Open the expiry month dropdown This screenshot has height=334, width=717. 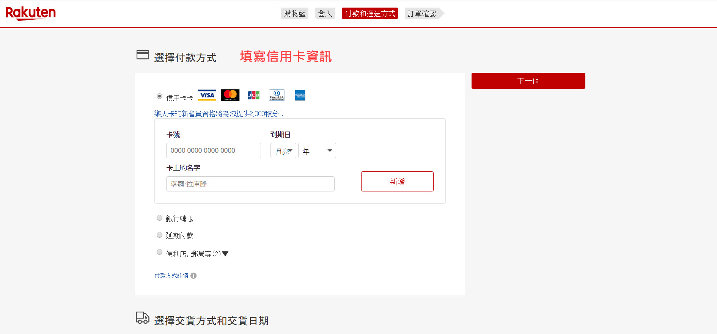tap(283, 151)
